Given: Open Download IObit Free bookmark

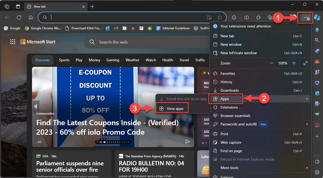Looking at the screenshot, I should 83,28.
